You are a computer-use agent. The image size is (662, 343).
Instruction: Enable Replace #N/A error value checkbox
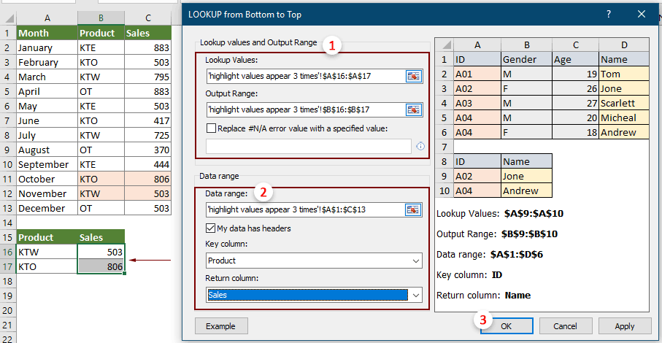pyautogui.click(x=212, y=128)
